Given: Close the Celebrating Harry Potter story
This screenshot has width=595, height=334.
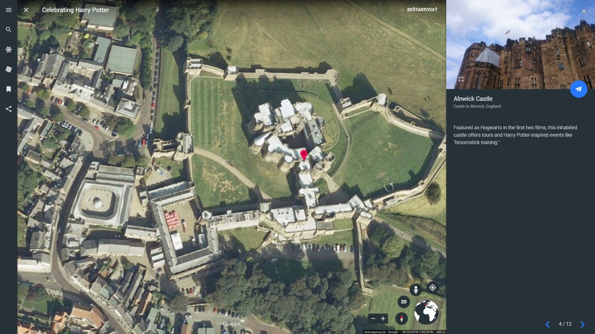Looking at the screenshot, I should [x=26, y=10].
